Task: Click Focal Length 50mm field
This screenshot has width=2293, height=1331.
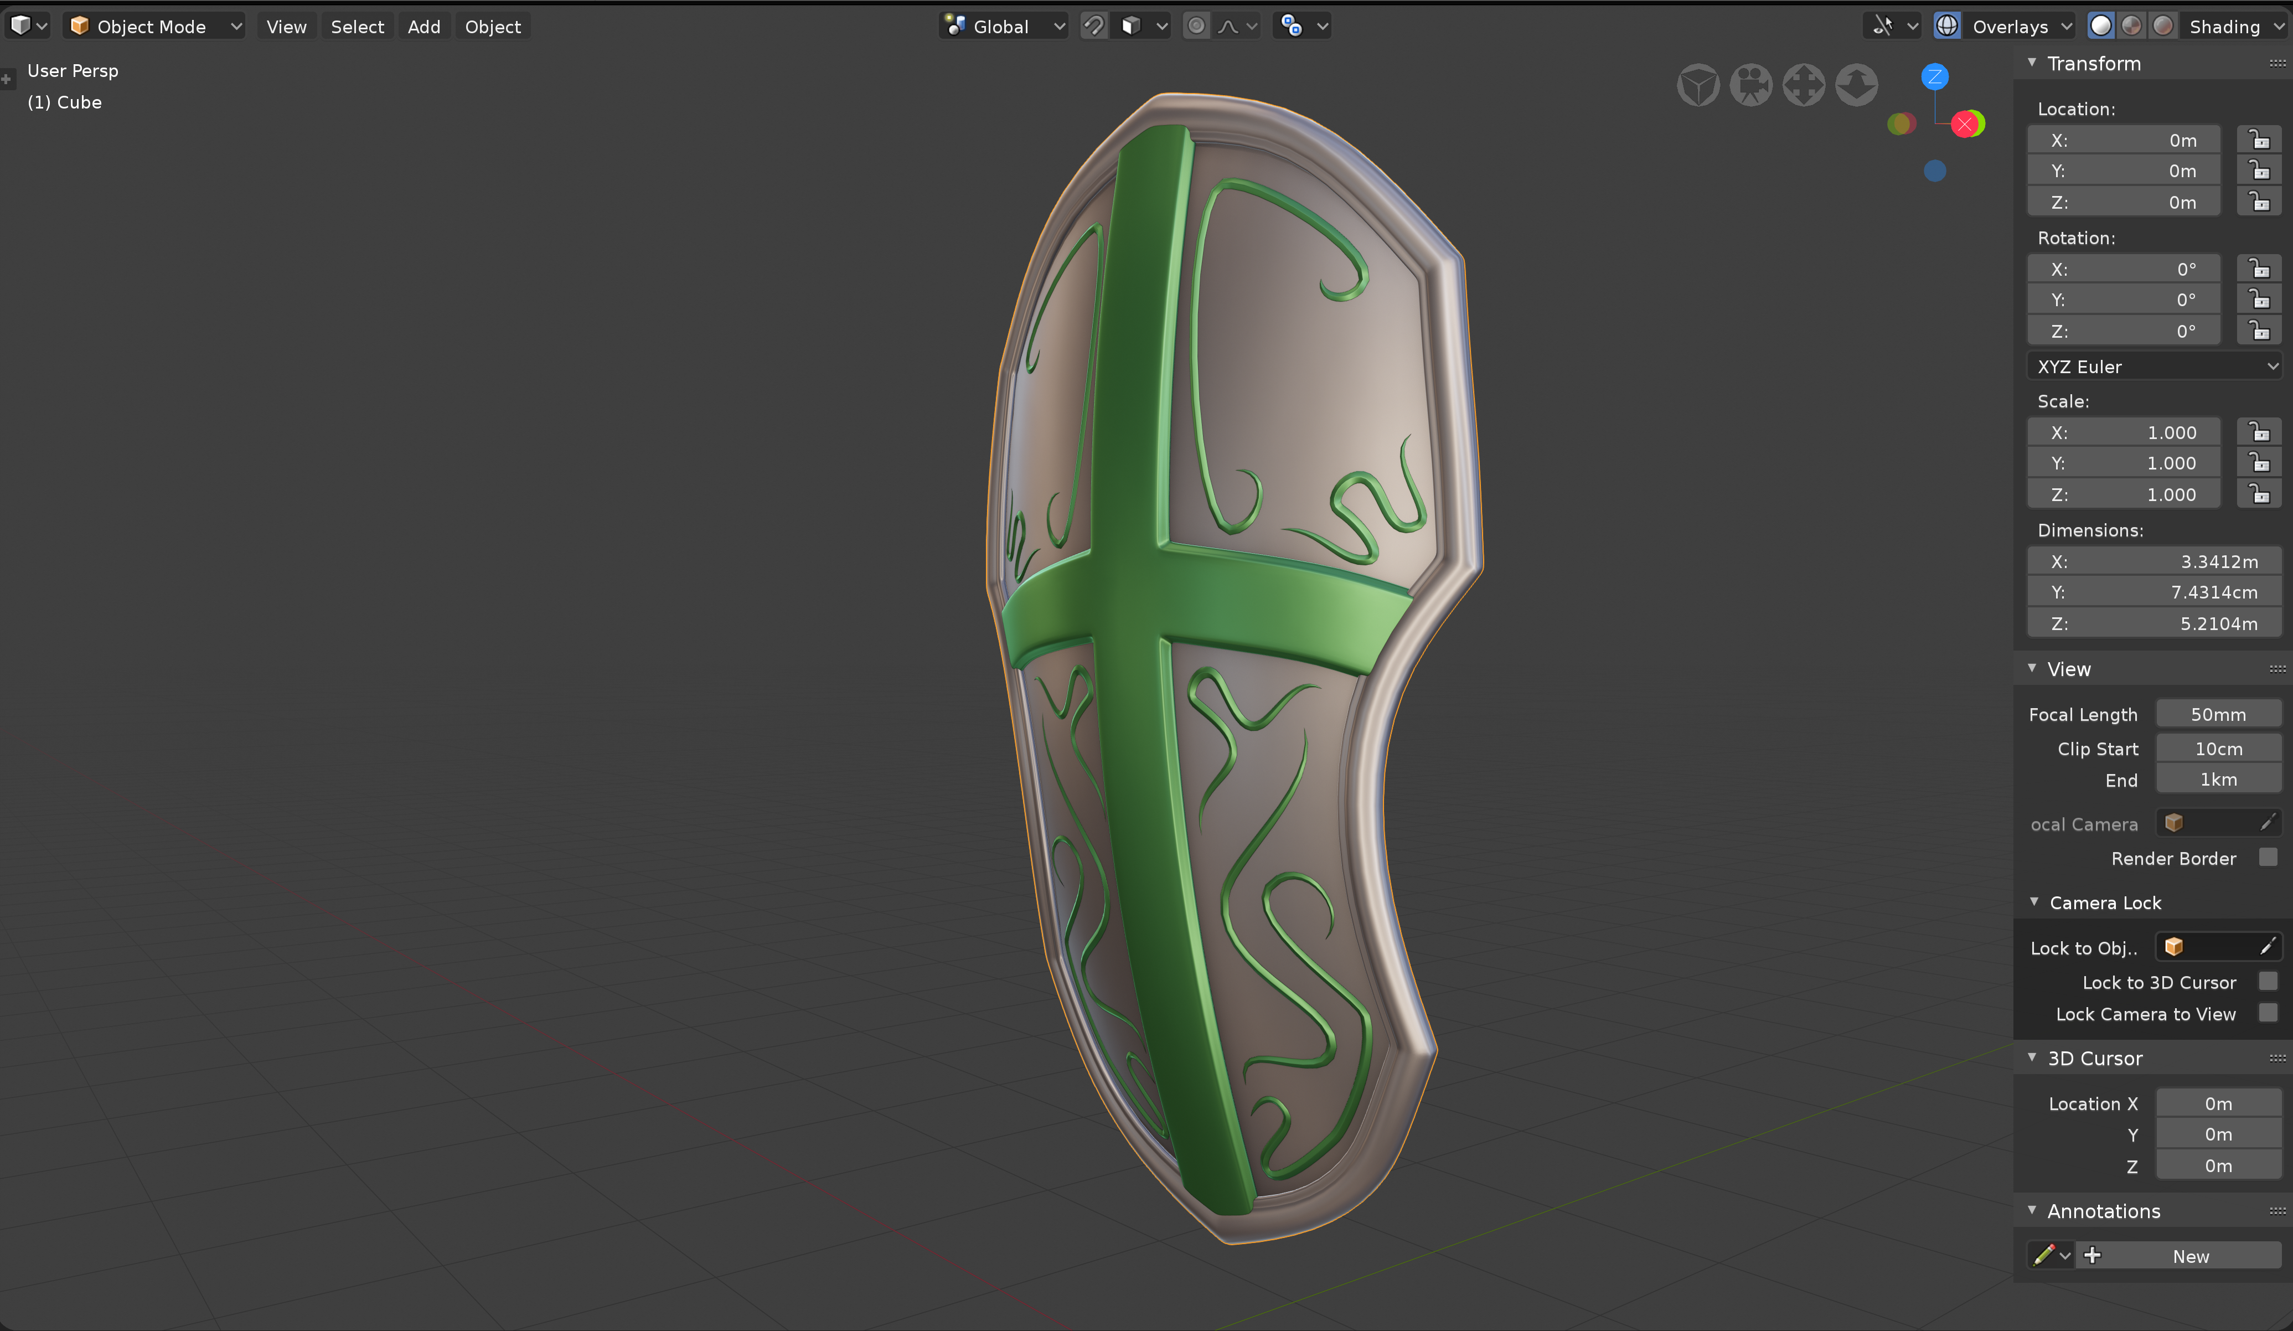Action: point(2218,714)
